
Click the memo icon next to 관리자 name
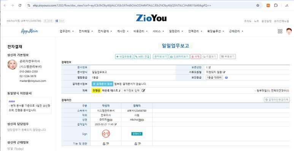point(108,120)
